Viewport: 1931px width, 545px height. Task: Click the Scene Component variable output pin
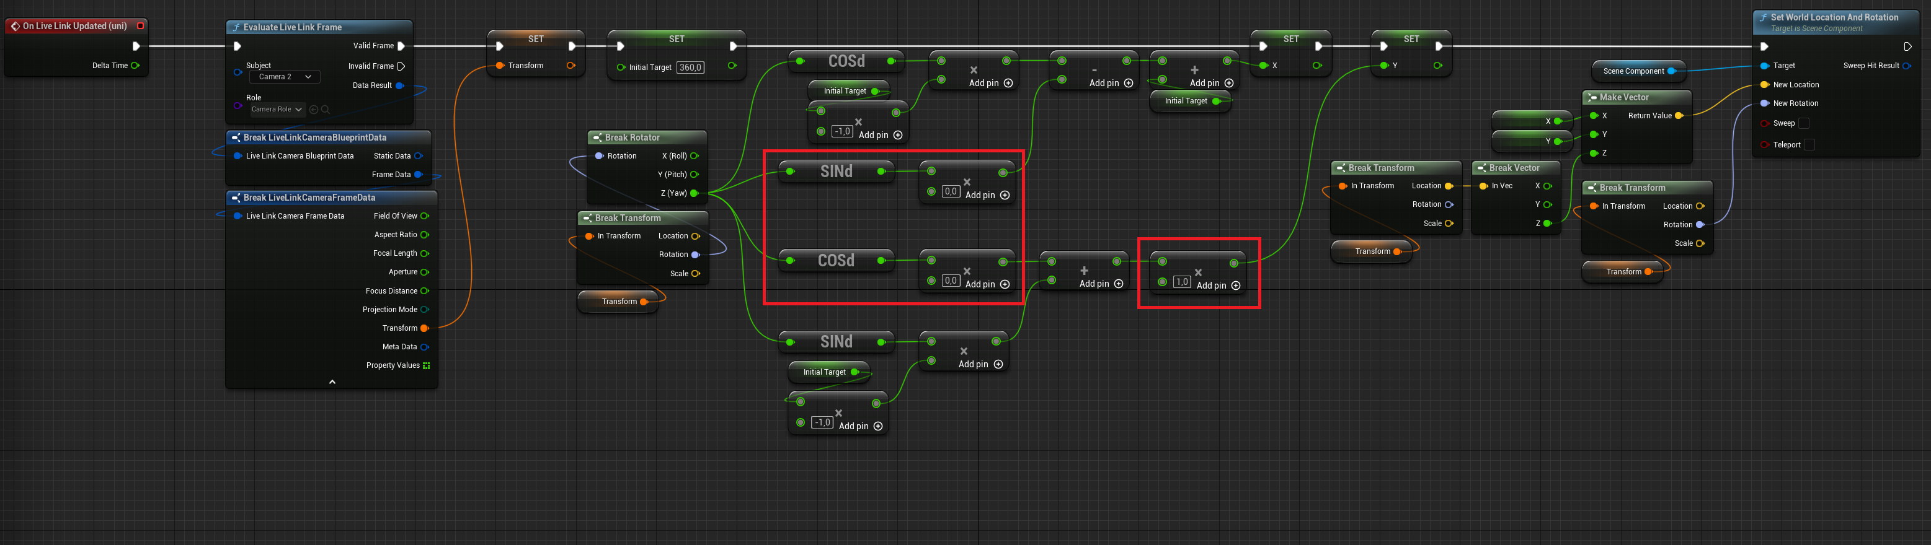[1672, 72]
